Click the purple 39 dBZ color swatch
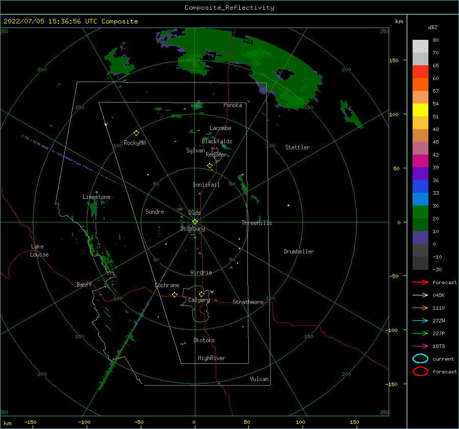The width and height of the screenshot is (459, 429). coord(420,173)
